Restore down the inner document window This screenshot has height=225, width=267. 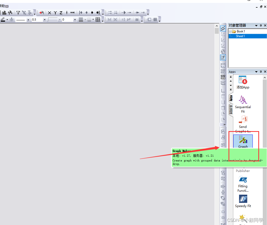tap(261, 7)
